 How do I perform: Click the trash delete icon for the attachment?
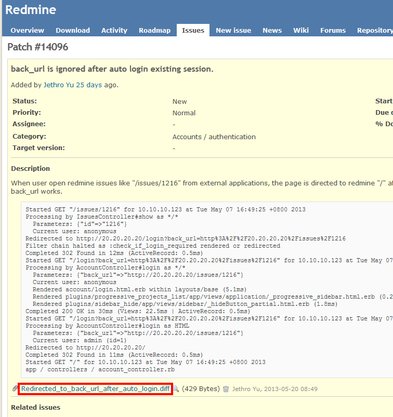(226, 389)
